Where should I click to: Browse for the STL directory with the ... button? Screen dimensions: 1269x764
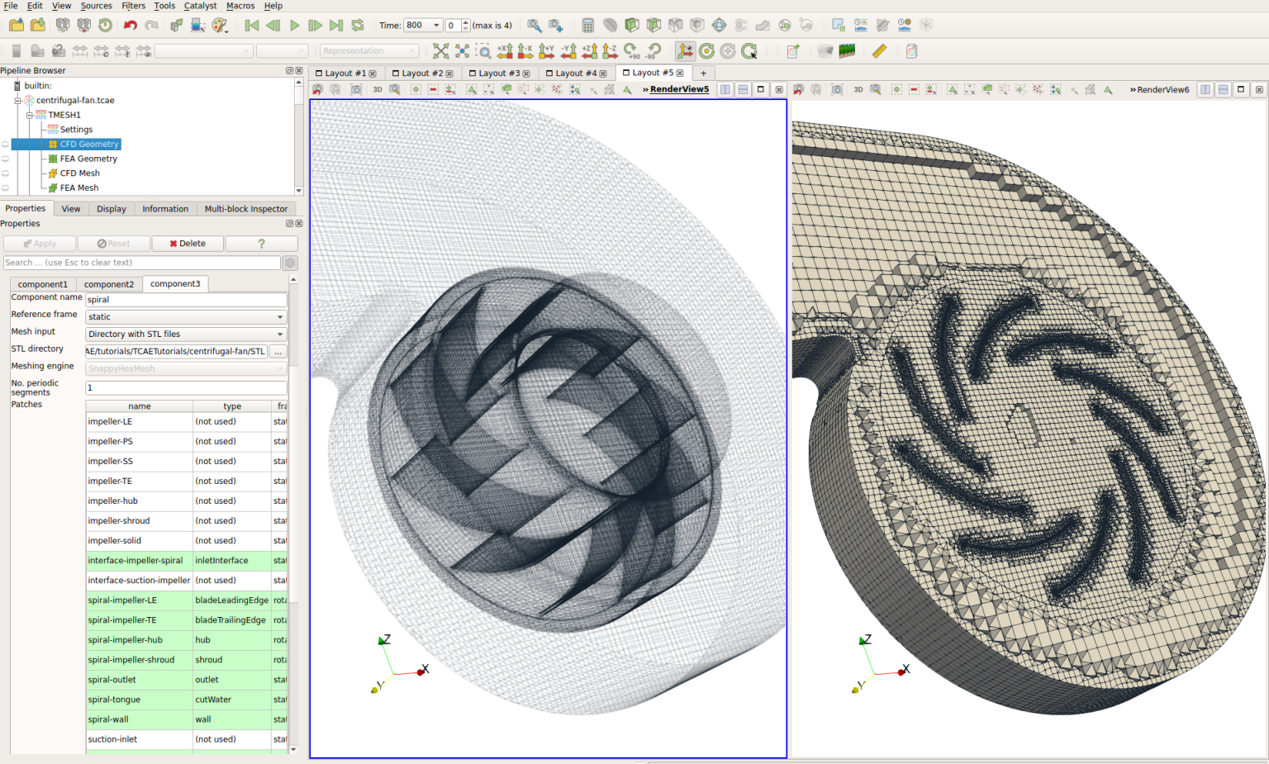coord(278,351)
